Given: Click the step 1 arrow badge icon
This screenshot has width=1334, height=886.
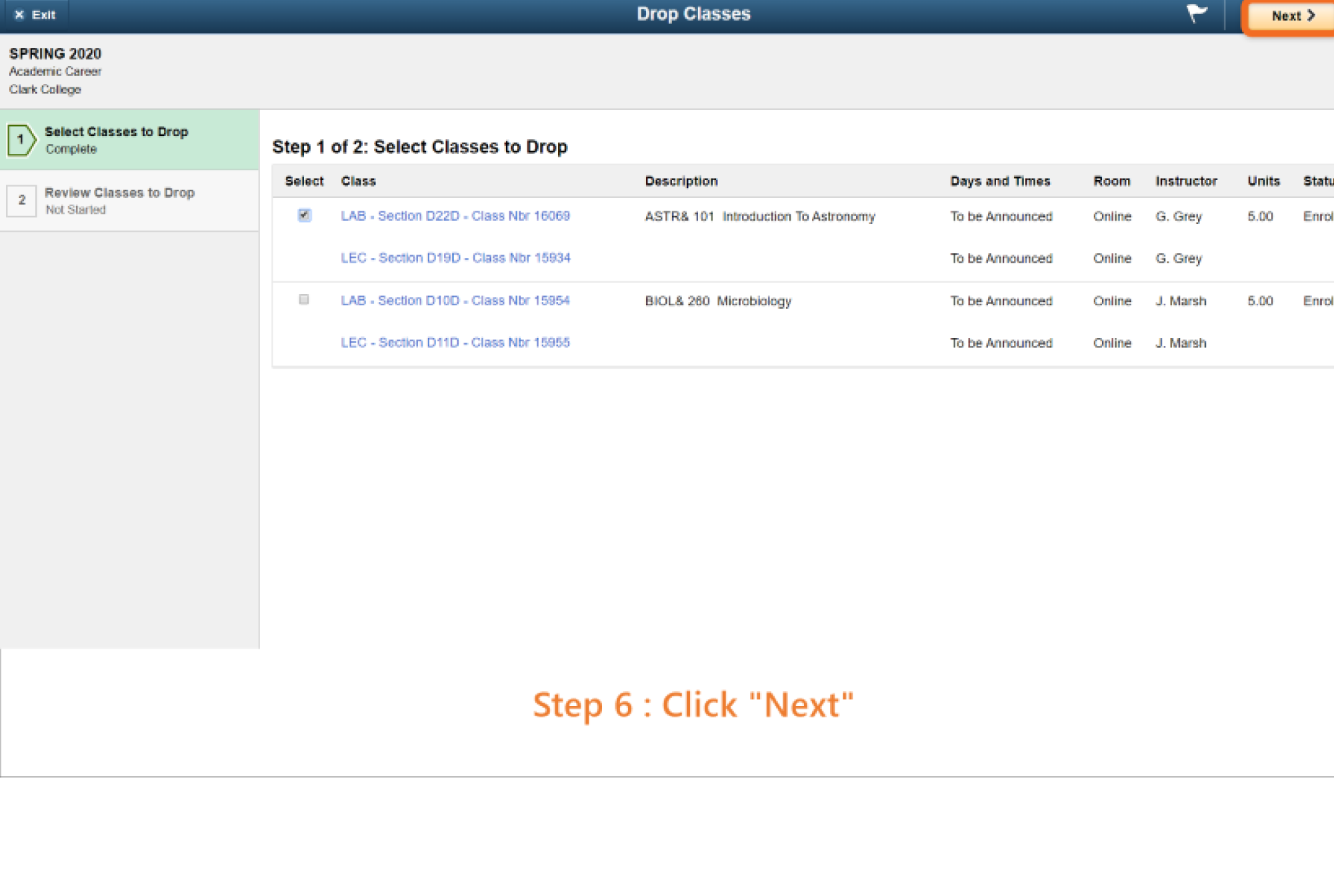Looking at the screenshot, I should point(21,140).
